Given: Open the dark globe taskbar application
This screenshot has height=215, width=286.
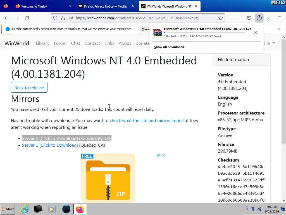Looking at the screenshot, I should coord(66,209).
